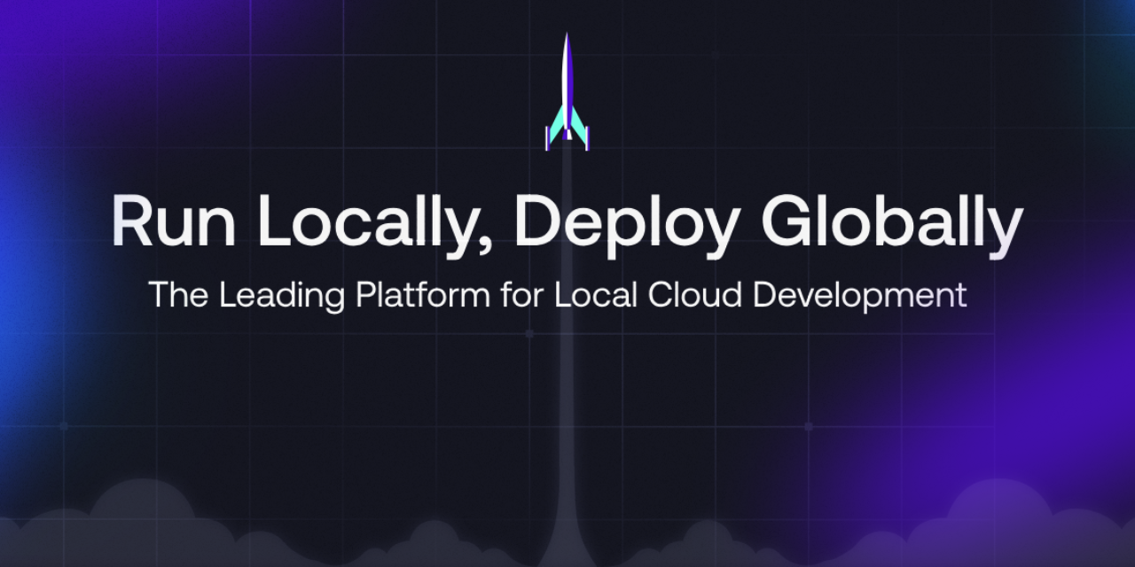Click the word "Locally," in the headline
This screenshot has height=567, width=1135.
pyautogui.click(x=372, y=221)
